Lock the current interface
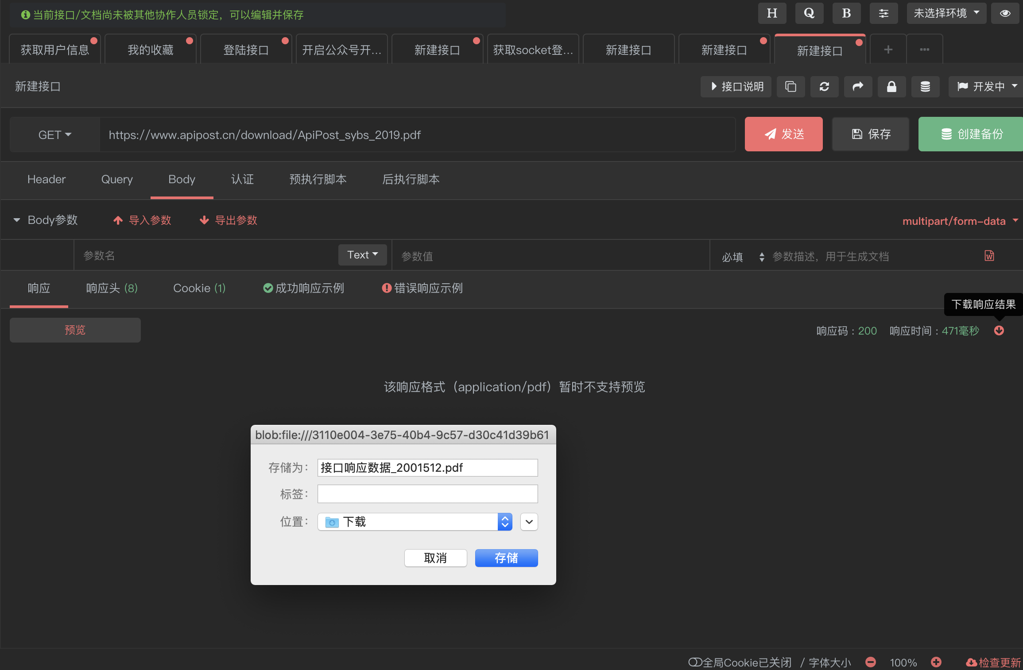 [891, 87]
